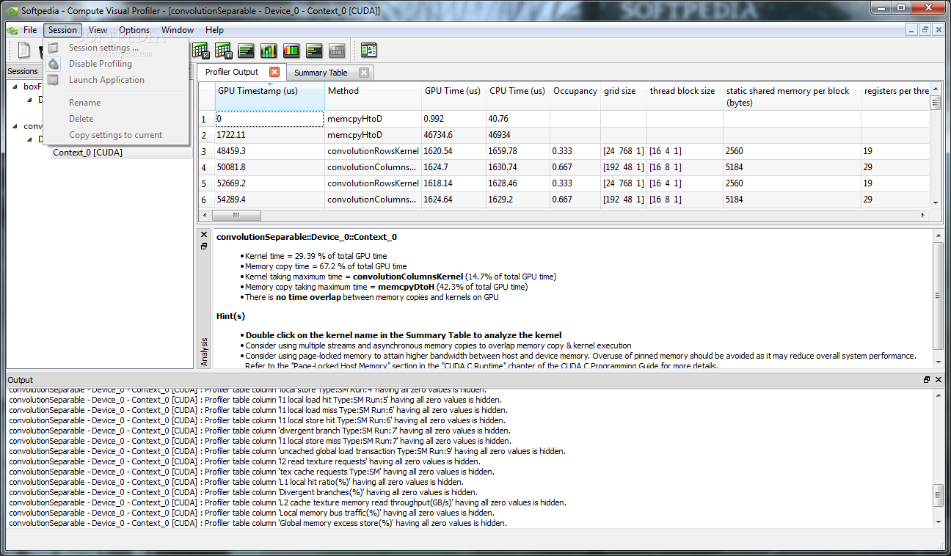Sort by GPU Time (us) column header
The image size is (951, 556).
453,96
